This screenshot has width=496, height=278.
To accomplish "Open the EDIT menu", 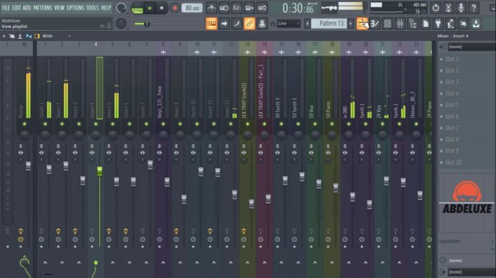I will tap(16, 7).
